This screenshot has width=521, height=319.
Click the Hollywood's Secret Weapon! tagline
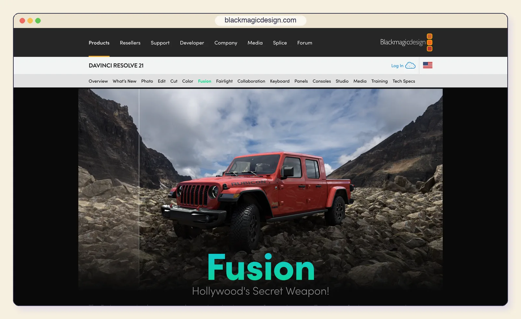tap(260, 291)
